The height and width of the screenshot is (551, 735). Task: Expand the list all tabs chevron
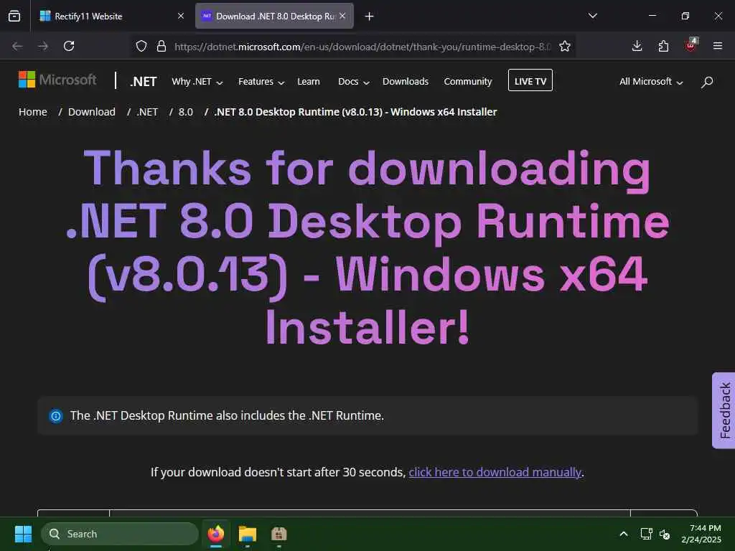(592, 16)
